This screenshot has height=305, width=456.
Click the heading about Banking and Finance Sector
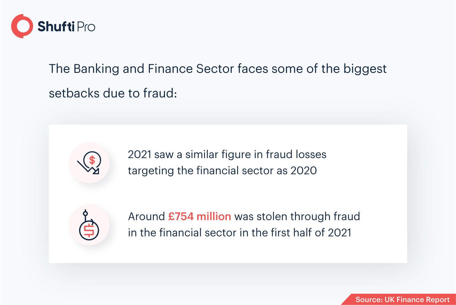(x=218, y=69)
